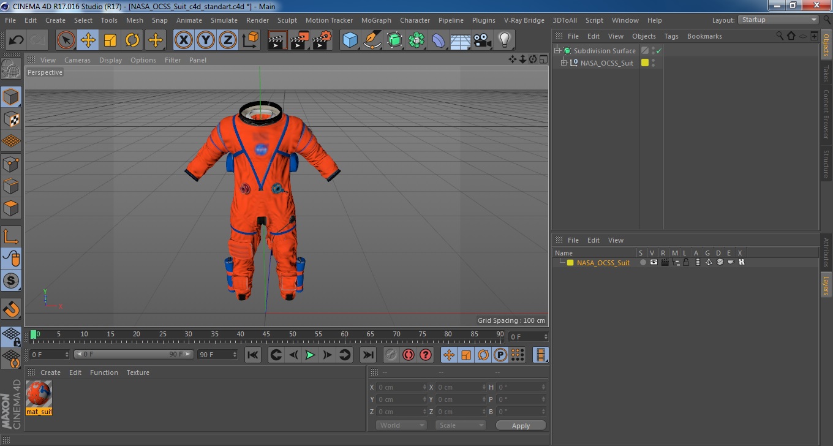This screenshot has height=446, width=833.
Task: Open the Plugins menu
Action: (x=484, y=20)
